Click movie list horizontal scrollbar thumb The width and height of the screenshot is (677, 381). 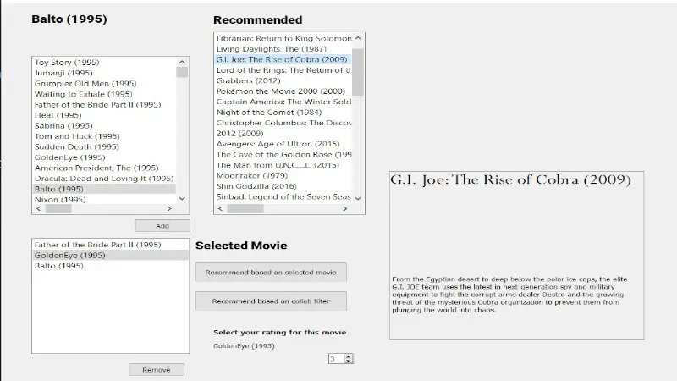coord(58,208)
